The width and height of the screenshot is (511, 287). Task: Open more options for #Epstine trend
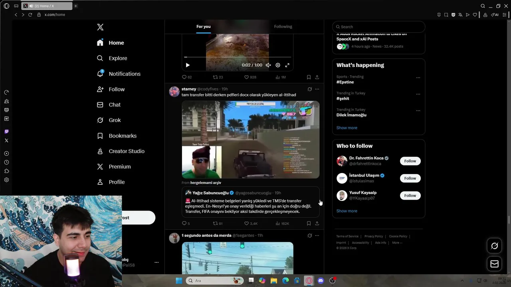coord(418,78)
